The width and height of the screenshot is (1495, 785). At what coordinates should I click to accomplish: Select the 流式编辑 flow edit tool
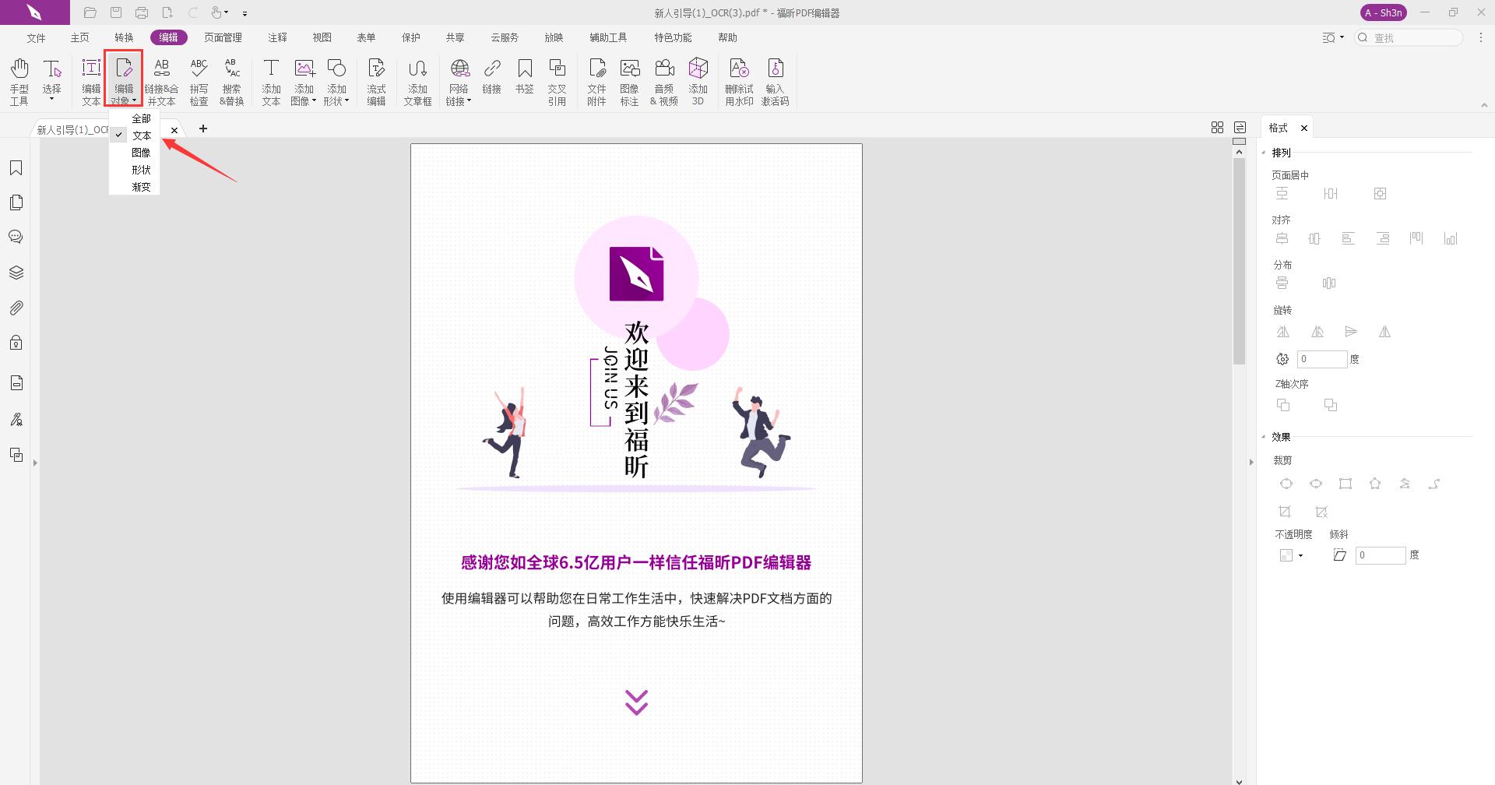point(376,80)
